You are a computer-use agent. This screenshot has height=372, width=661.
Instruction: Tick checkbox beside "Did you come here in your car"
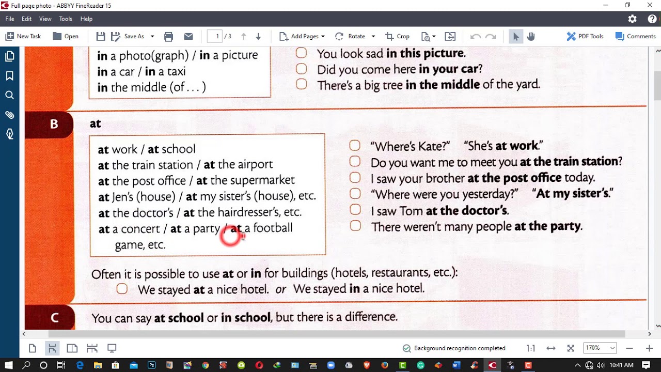coord(301,69)
